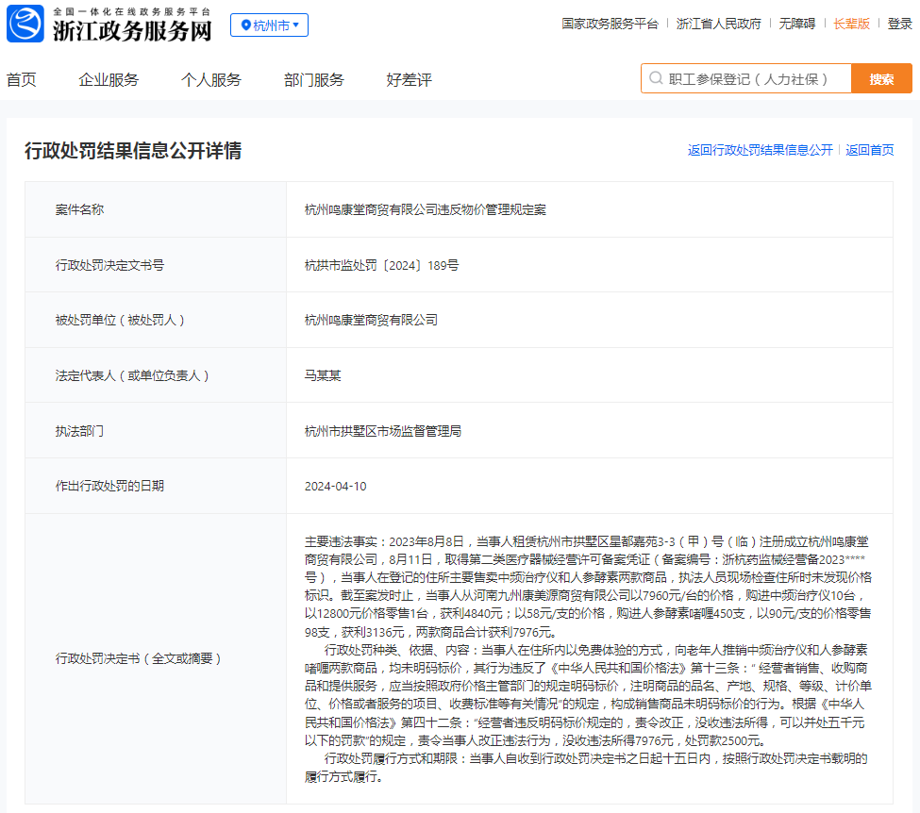Screen dimensions: 920x813
Task: Open the 个人服务 menu
Action: (x=211, y=80)
